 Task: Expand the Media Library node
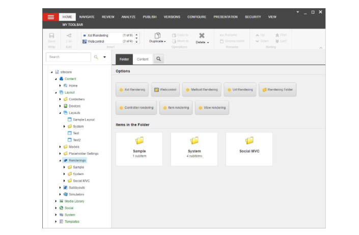point(56,201)
